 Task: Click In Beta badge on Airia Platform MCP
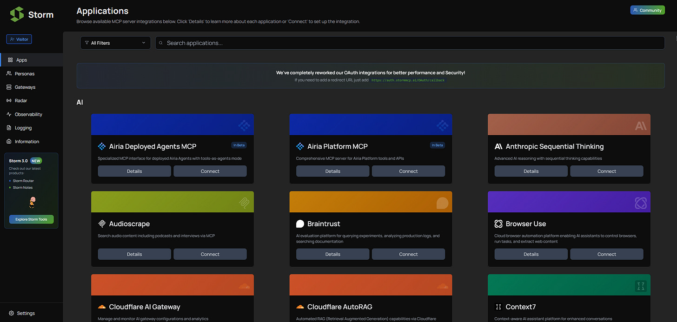438,145
